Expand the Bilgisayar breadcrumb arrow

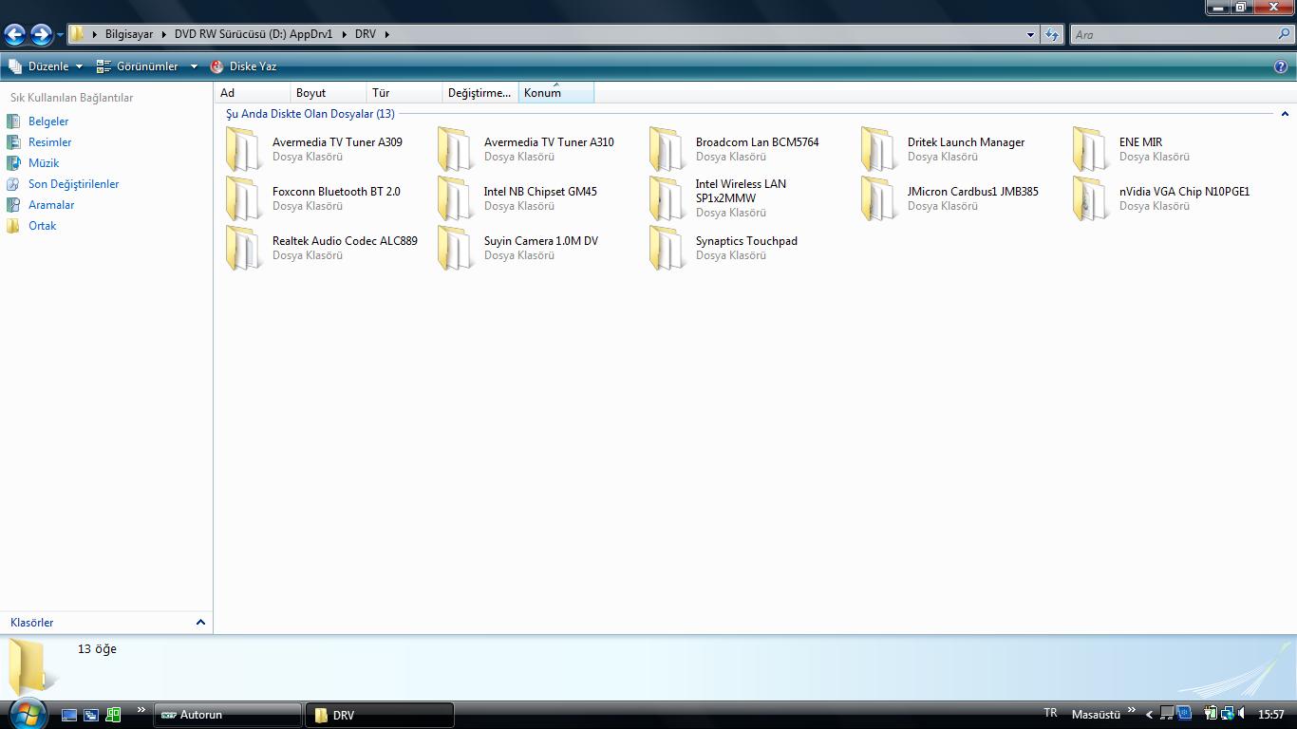pos(162,34)
